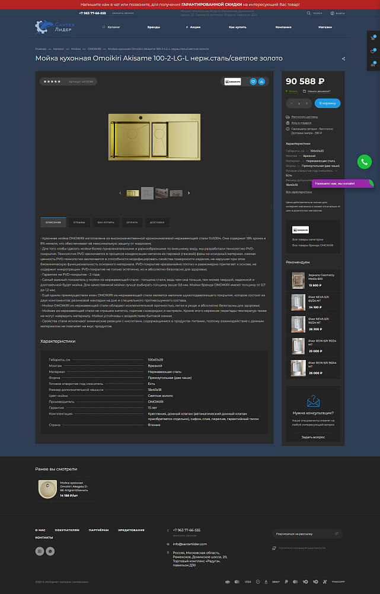Open the side comparison chart icon
This screenshot has height=594, width=380.
[x=373, y=64]
